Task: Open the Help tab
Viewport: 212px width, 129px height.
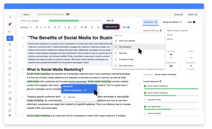Action: [191, 22]
